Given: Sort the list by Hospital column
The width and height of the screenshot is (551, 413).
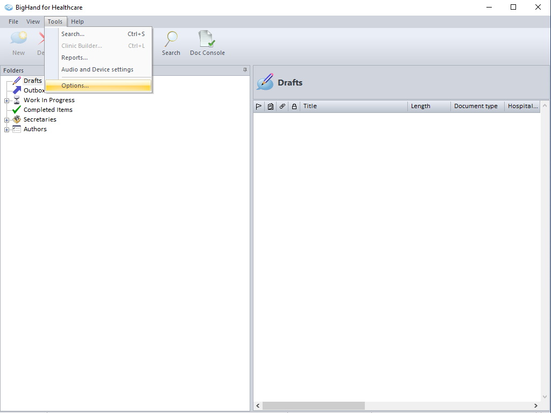Looking at the screenshot, I should [522, 106].
